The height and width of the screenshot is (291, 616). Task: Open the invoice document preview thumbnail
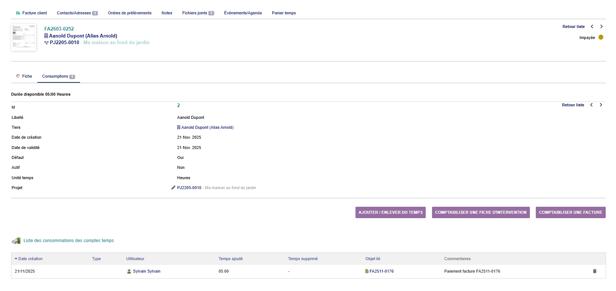pos(24,37)
